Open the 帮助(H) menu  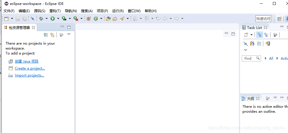151,11
